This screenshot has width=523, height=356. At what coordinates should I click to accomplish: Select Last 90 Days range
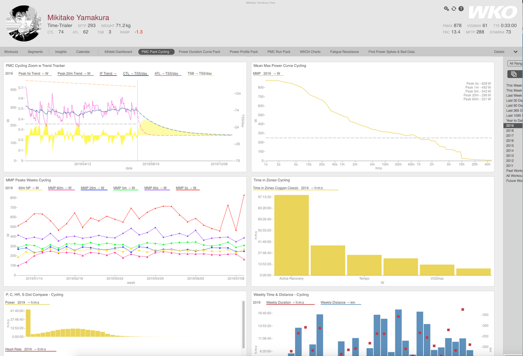[x=514, y=105]
